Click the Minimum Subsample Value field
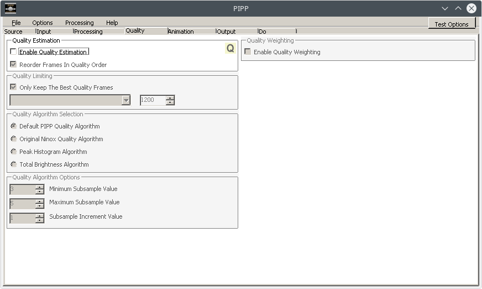Viewport: 482px width, 289px height. pos(23,189)
